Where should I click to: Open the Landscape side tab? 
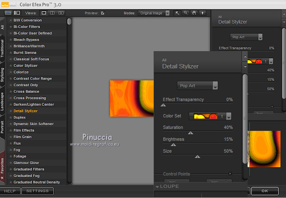point(2,101)
